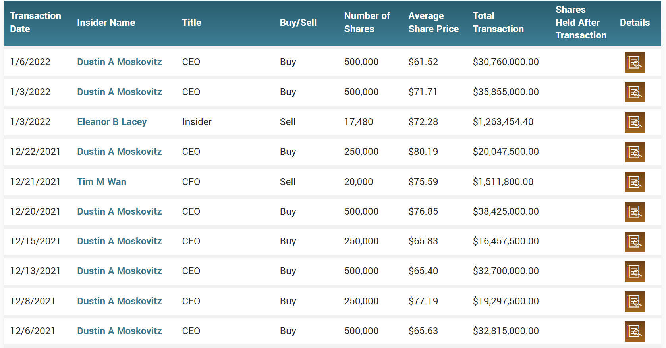Image resolution: width=666 pixels, height=348 pixels.
Task: Open details icon for the 12/22/2021 transaction
Action: coord(635,152)
